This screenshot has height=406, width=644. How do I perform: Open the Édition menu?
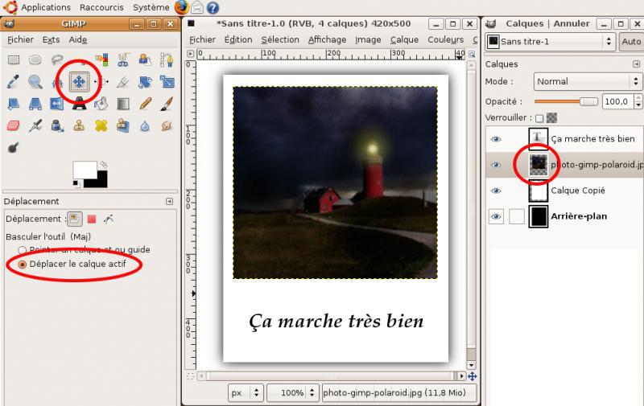tap(238, 39)
